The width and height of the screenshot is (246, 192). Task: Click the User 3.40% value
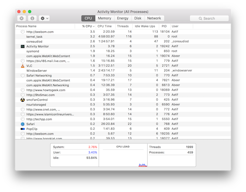92,152
